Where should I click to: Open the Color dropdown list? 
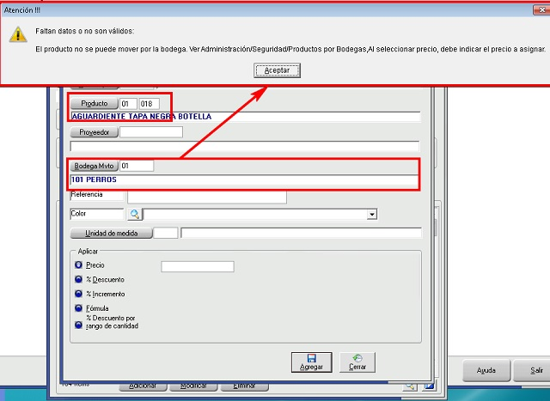372,215
